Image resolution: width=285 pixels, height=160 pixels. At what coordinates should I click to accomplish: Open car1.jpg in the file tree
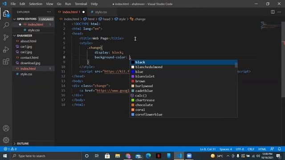point(26,47)
